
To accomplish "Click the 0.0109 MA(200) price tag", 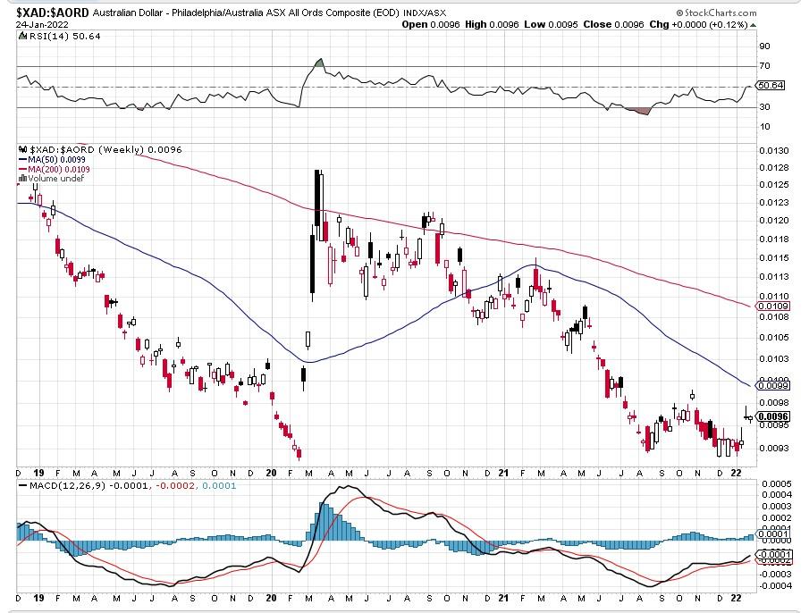I will click(x=773, y=306).
